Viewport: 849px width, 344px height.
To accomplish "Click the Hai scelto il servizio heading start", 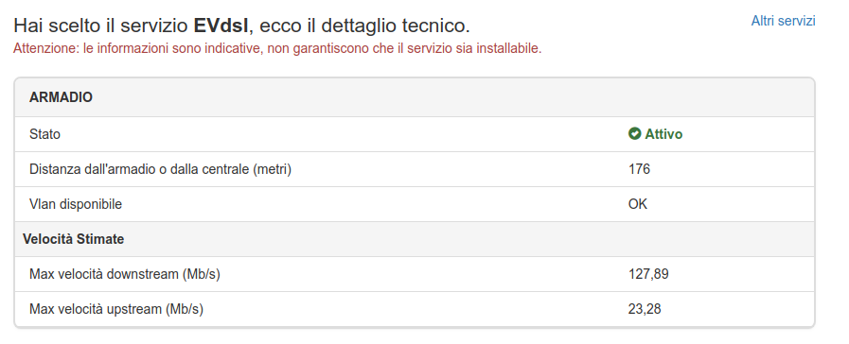I will coord(101,26).
